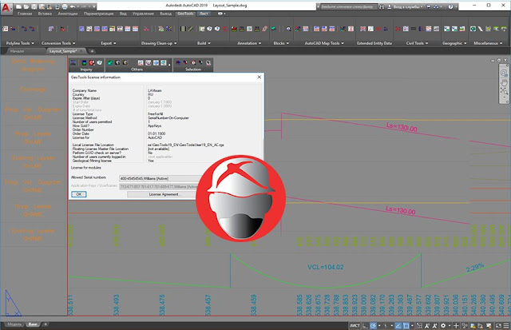Viewport: 511px width, 330px height.
Task: Click the first icon in Miscellaneous panel
Action: click(473, 29)
